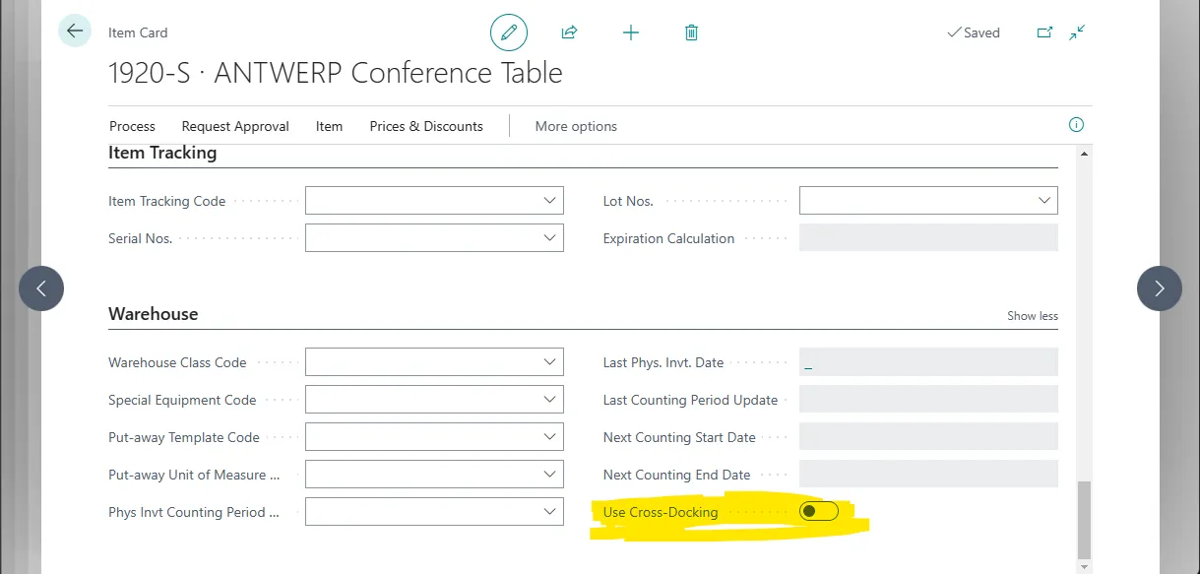Open Phys Invt Counting Period dropdown
This screenshot has width=1200, height=574.
(550, 512)
